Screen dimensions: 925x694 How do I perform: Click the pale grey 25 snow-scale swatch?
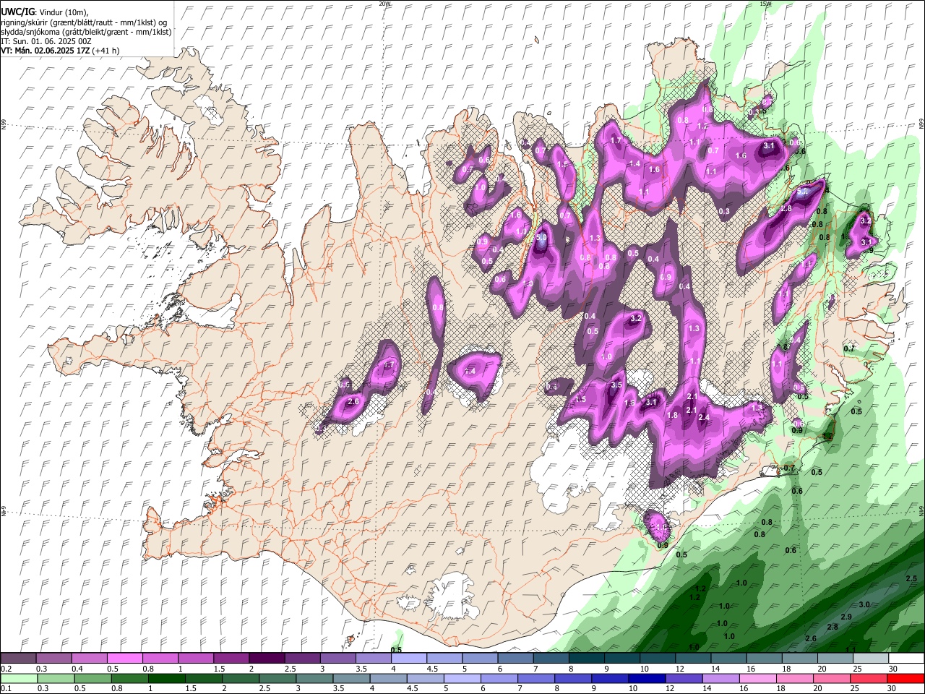(871, 658)
